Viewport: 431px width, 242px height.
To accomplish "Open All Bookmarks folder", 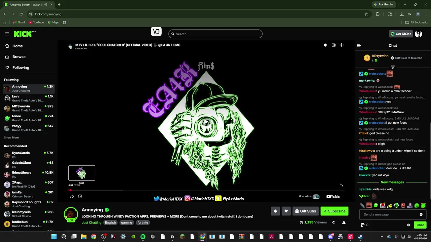I will click(417, 23).
